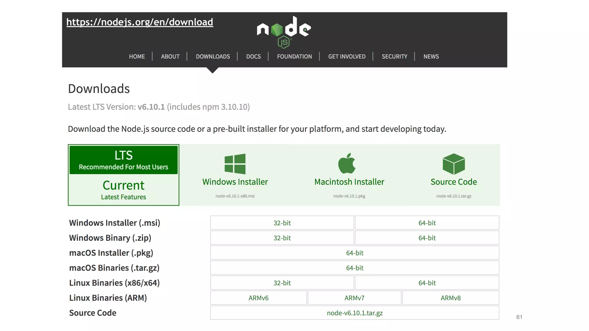Open the GET INVOLVED navigation item
589x331 pixels.
point(347,57)
